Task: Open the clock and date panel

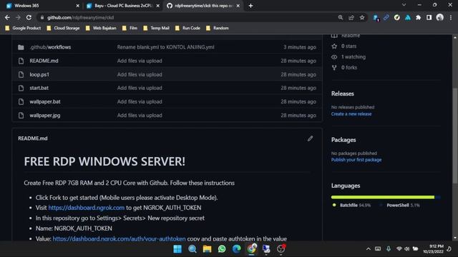Action: (433, 249)
